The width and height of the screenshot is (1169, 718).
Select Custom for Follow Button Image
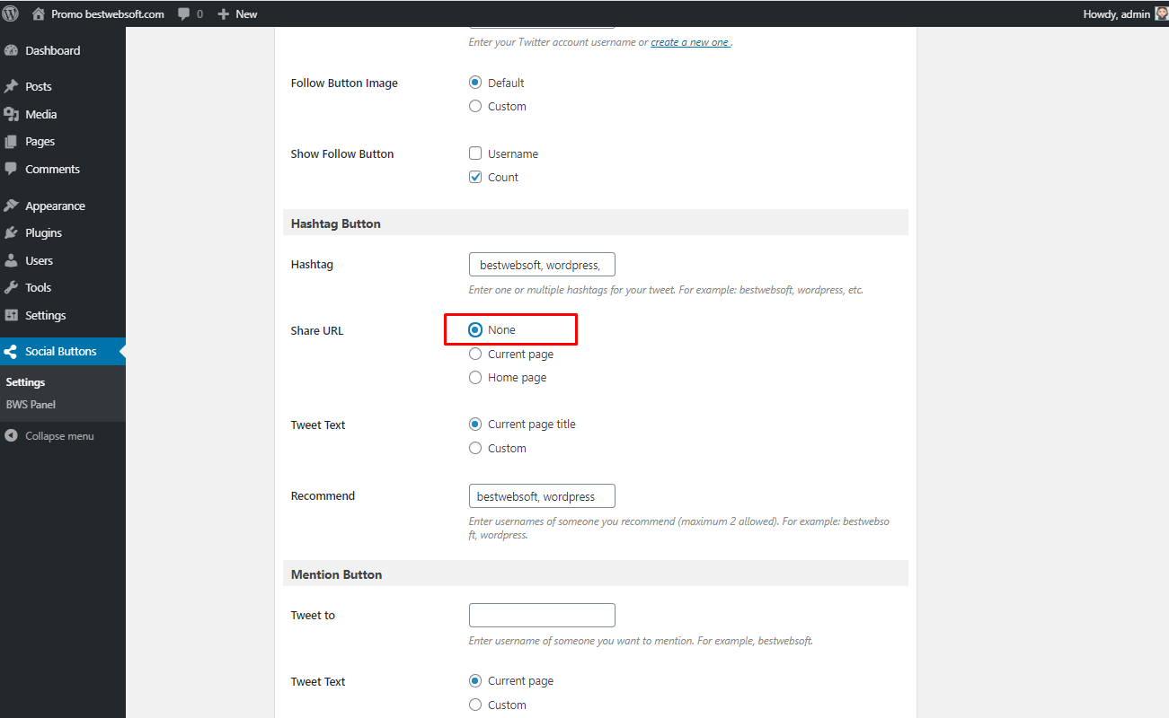tap(475, 106)
